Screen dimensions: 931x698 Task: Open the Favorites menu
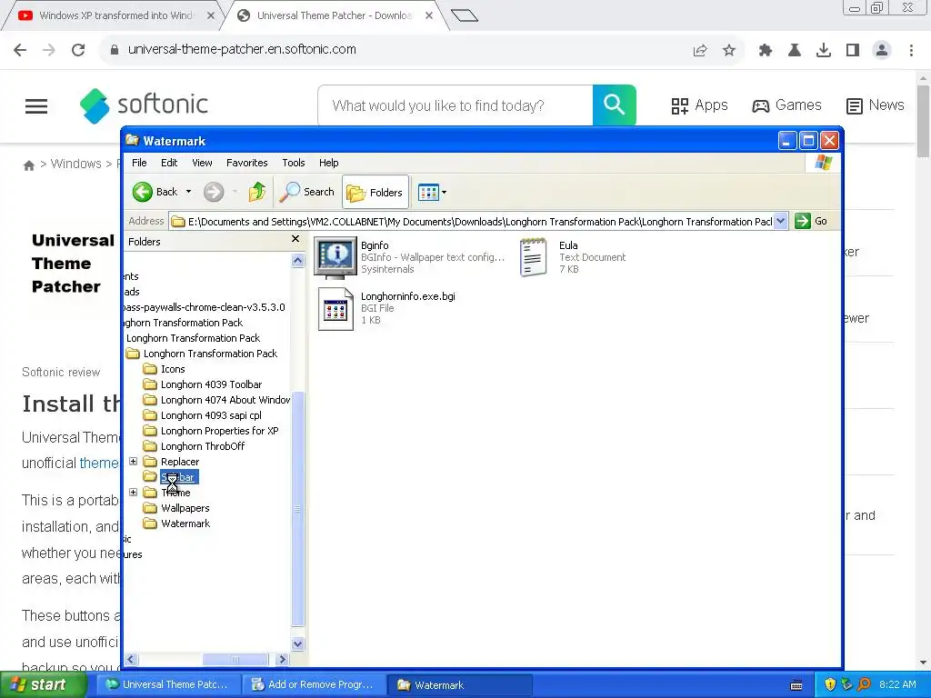247,163
